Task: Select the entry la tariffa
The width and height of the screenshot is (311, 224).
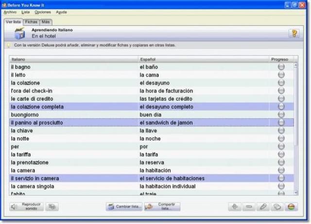Action: coord(21,154)
